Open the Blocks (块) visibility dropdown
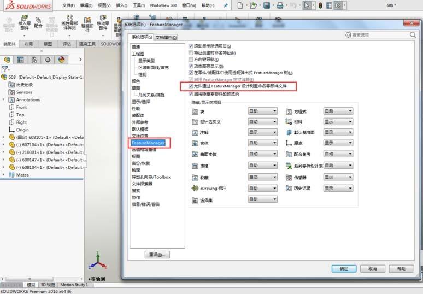Image resolution: width=423 pixels, height=294 pixels. pos(262,111)
